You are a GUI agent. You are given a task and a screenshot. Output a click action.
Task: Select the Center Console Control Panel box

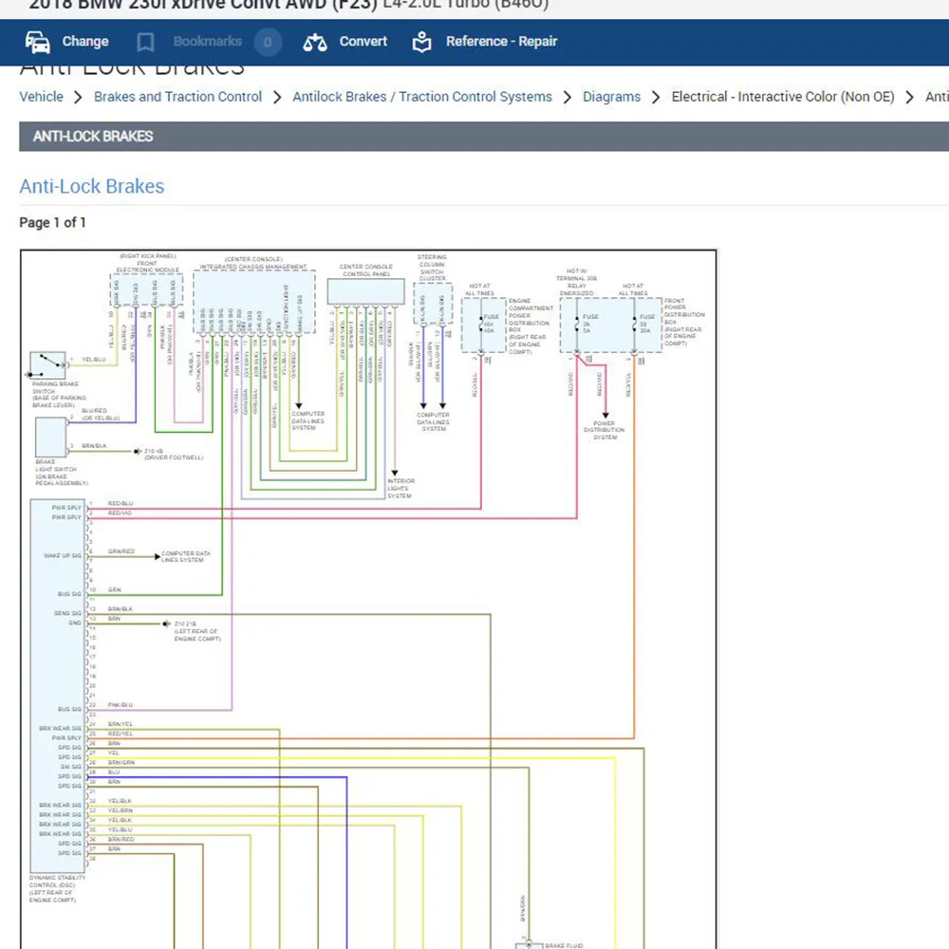point(365,291)
